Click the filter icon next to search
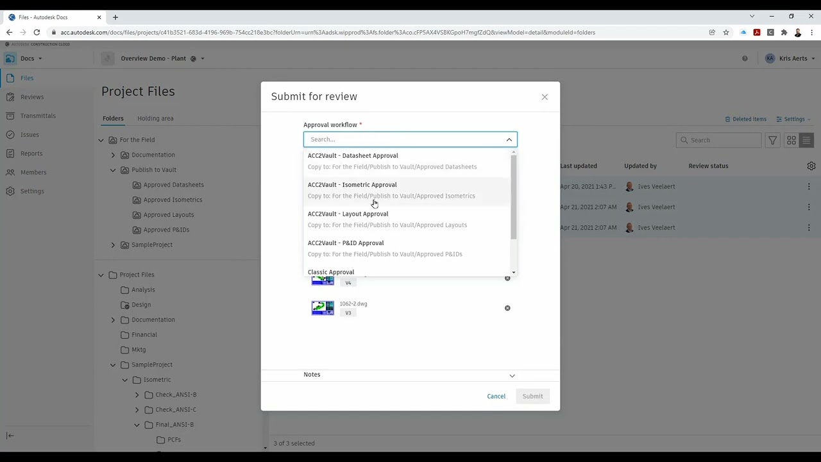 773,140
